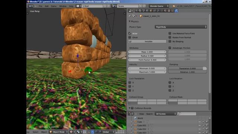Enable Rotate From Normal

pos(170,37)
